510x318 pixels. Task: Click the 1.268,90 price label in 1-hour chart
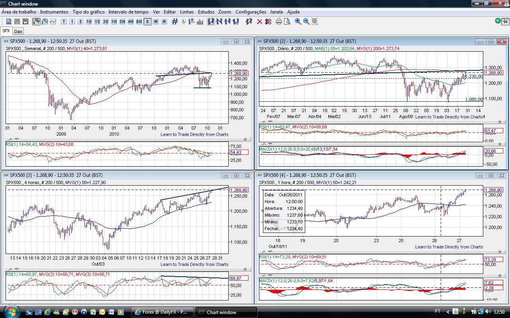(x=493, y=190)
